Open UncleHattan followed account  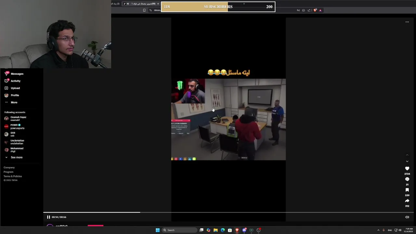[x=14, y=142]
